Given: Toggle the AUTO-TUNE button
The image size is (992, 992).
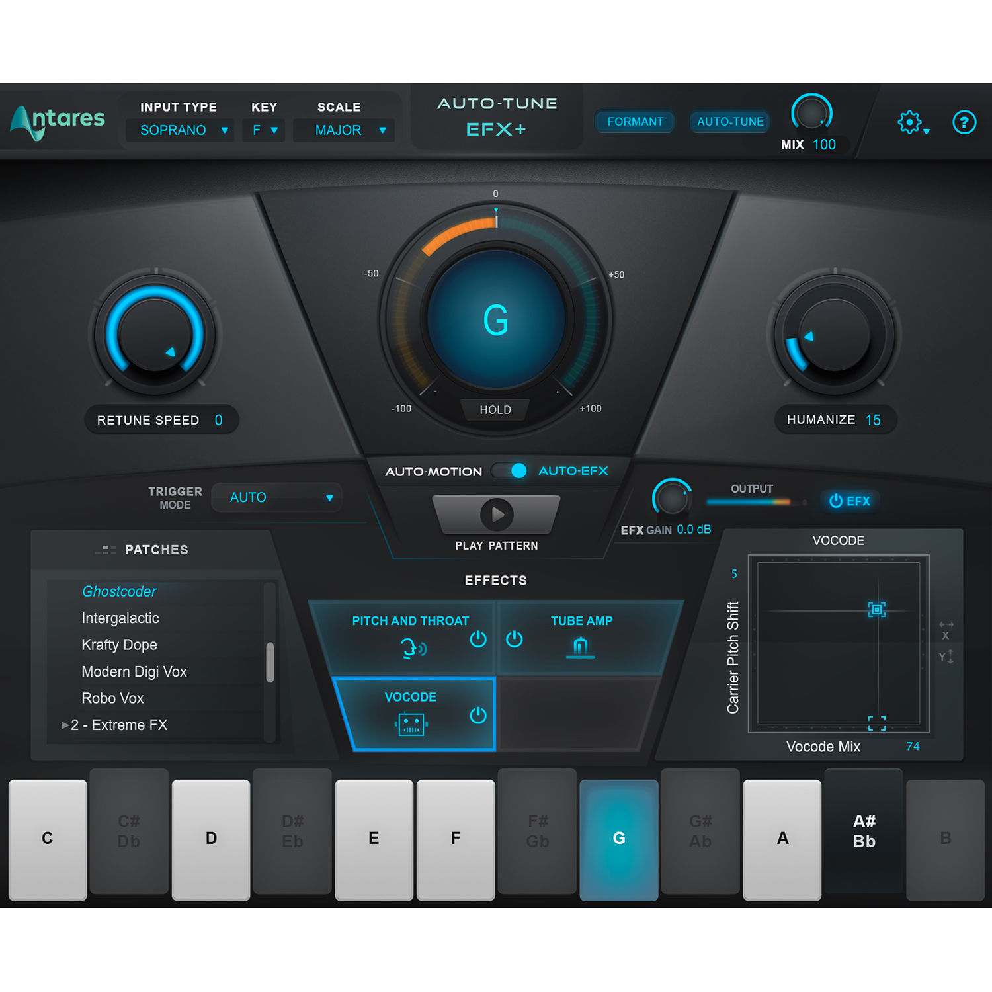Looking at the screenshot, I should click(x=730, y=122).
